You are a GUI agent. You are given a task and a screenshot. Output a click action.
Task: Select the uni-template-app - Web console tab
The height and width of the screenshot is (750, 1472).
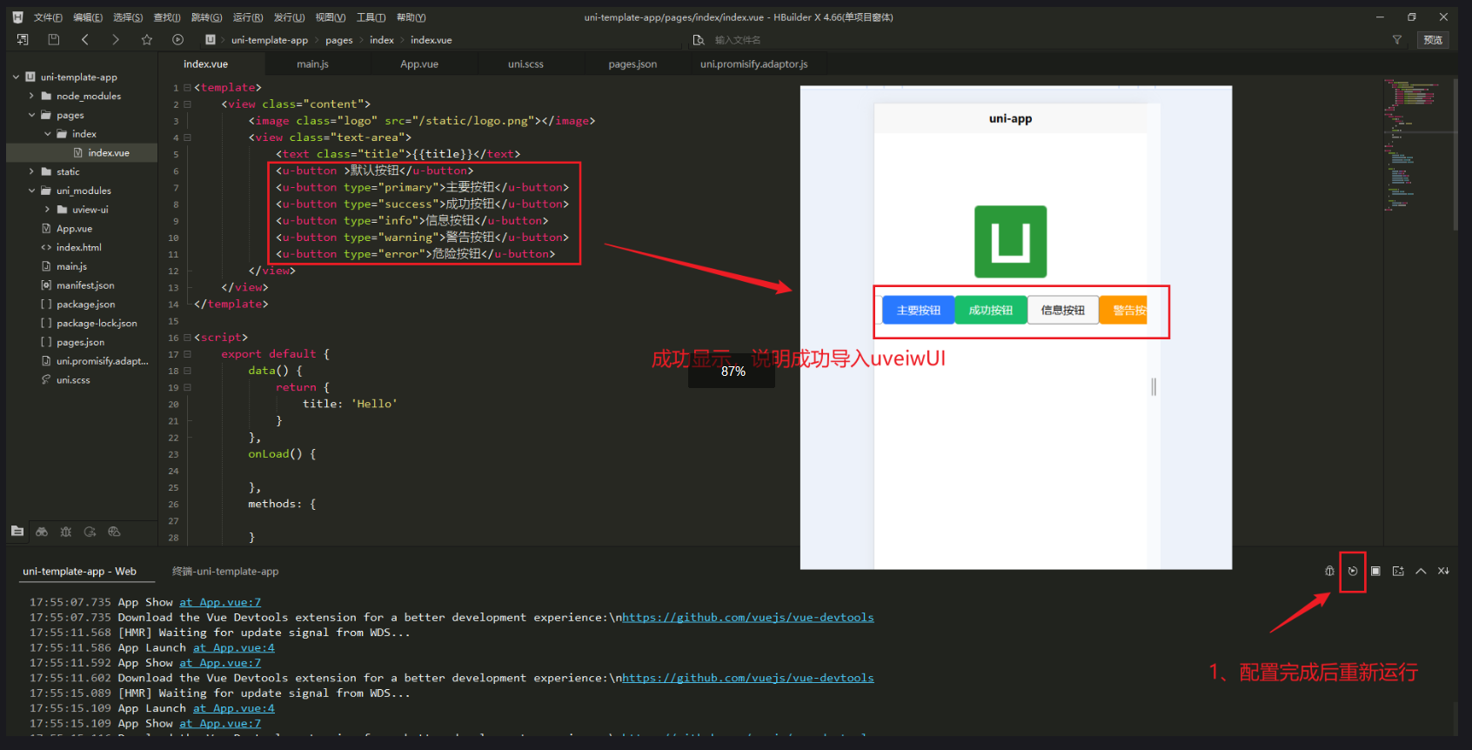pyautogui.click(x=80, y=572)
